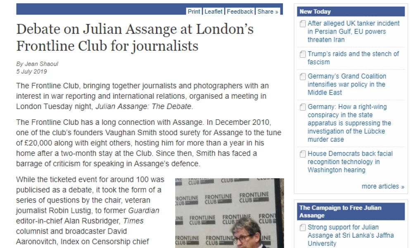Read 'Germany's Grand Coalition intensifies war policy' article
Screen dimensions: 413x248
tap(347, 84)
